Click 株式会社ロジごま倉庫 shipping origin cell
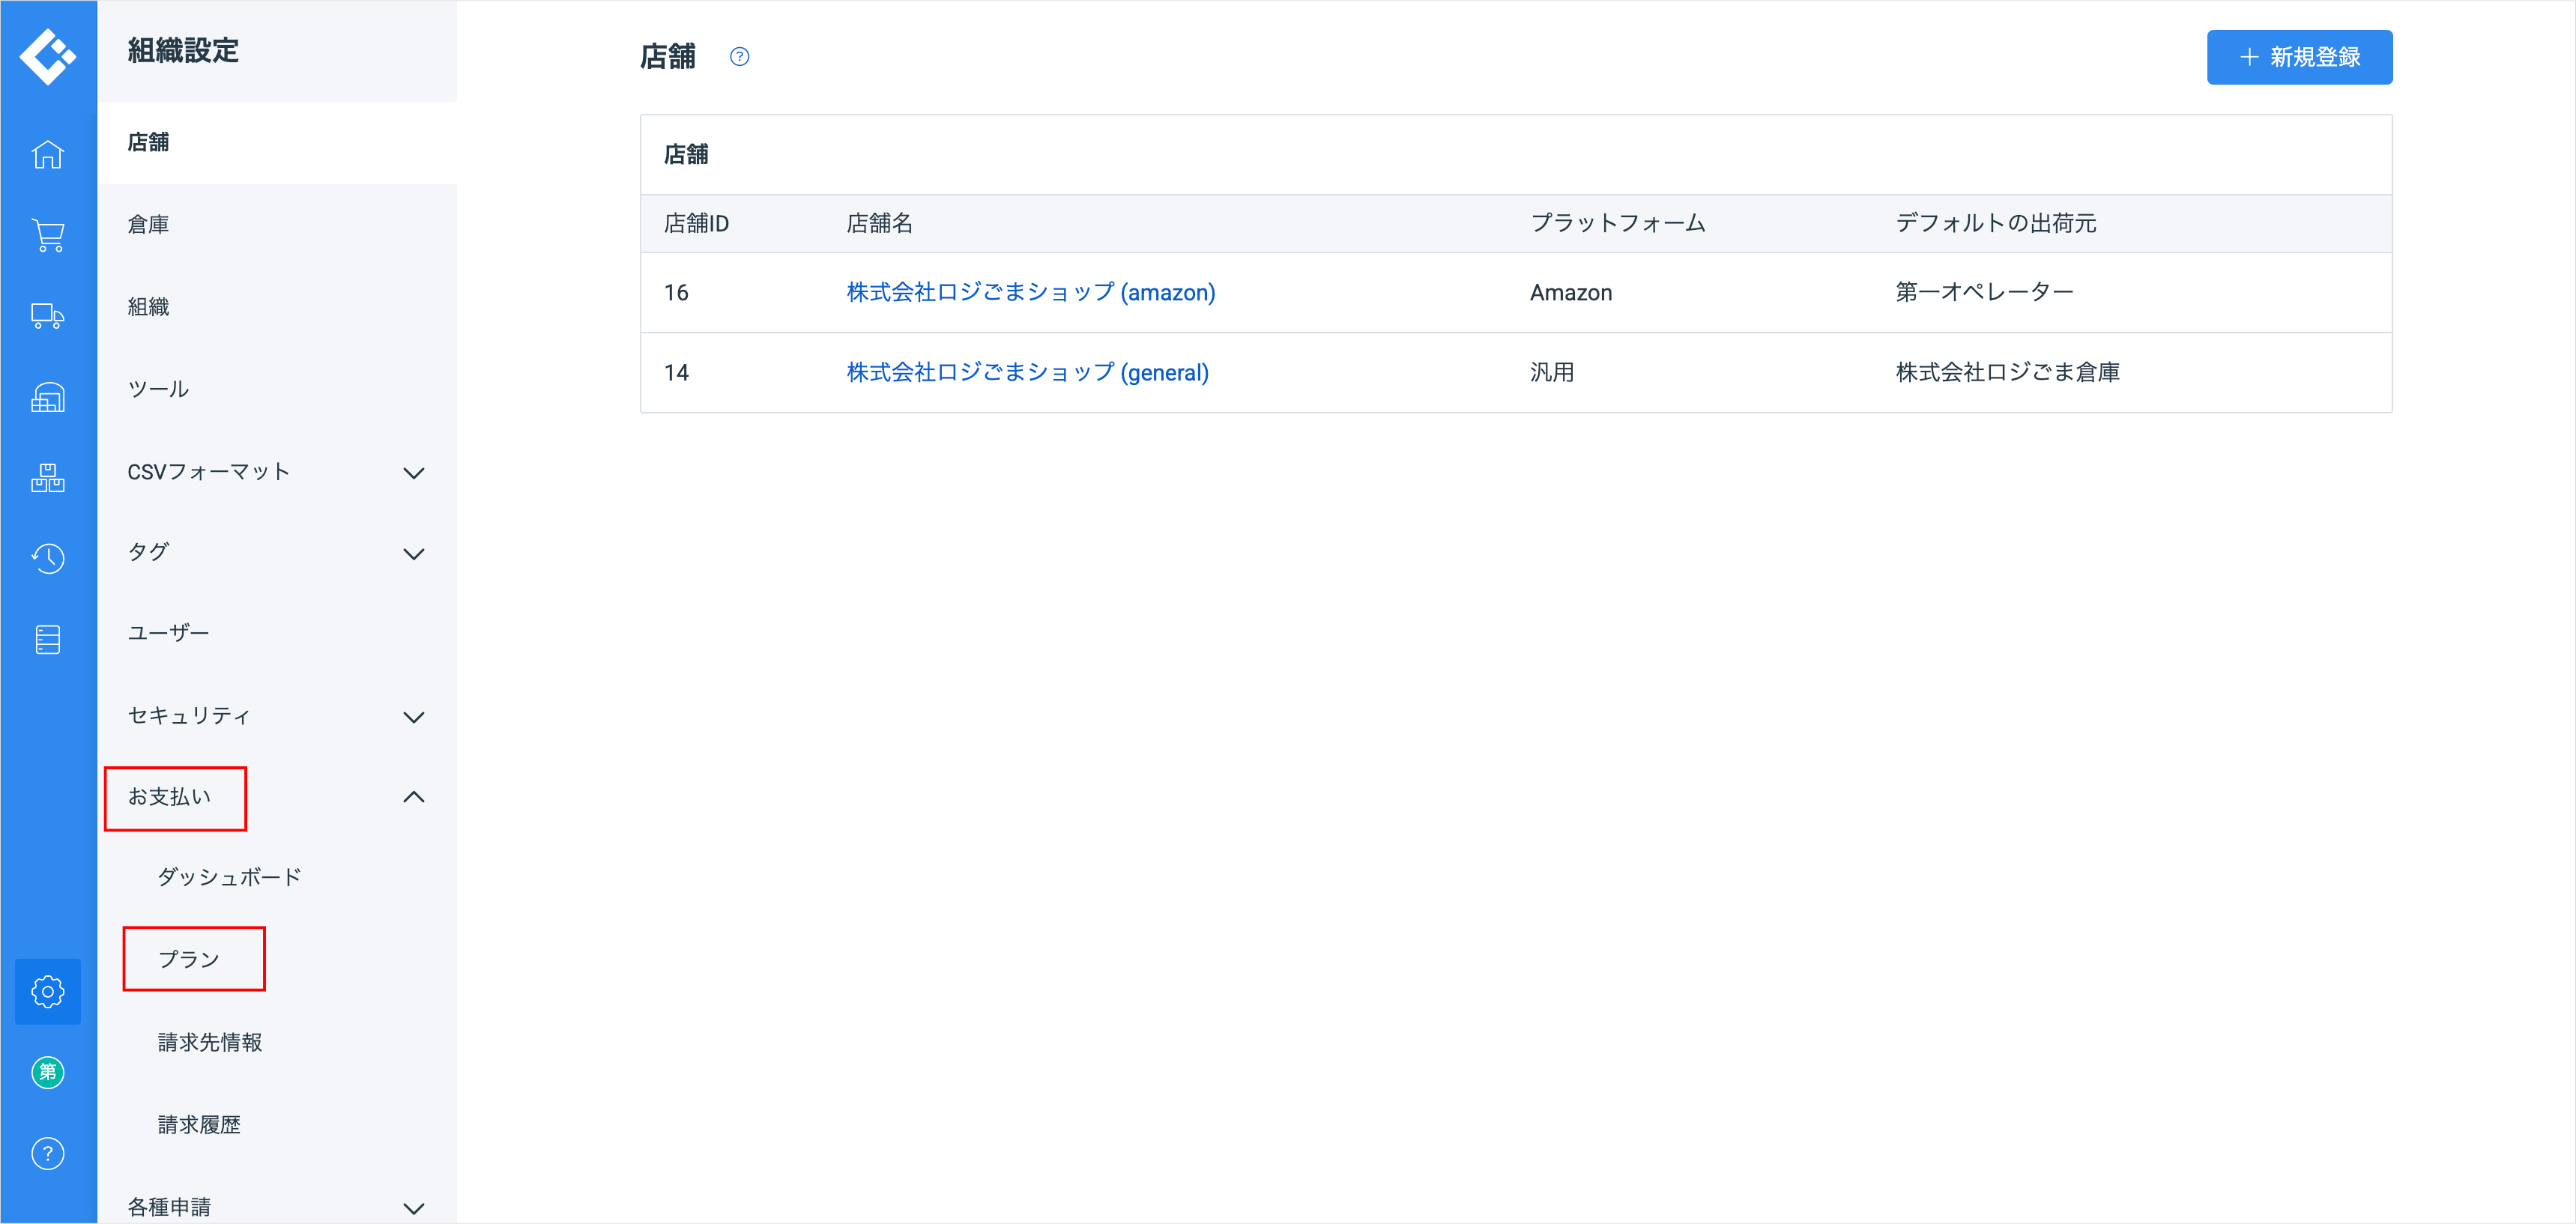Image resolution: width=2576 pixels, height=1224 pixels. coord(2007,373)
